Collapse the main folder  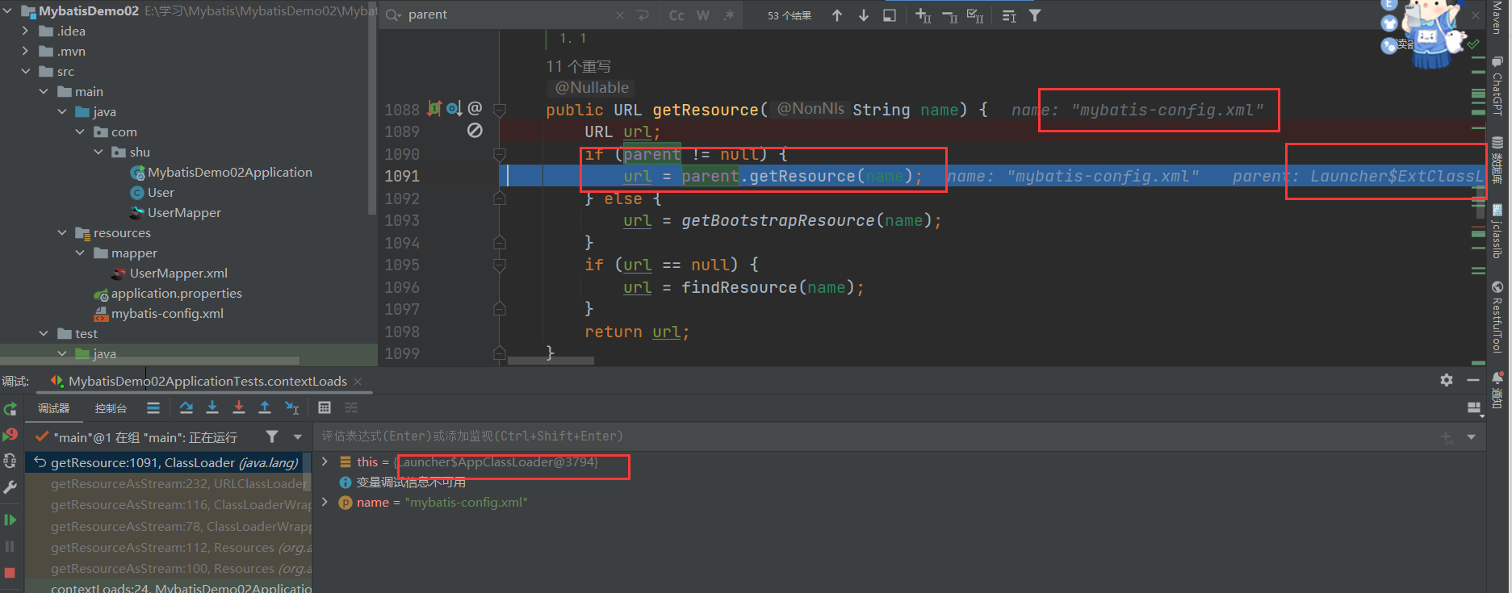[44, 91]
